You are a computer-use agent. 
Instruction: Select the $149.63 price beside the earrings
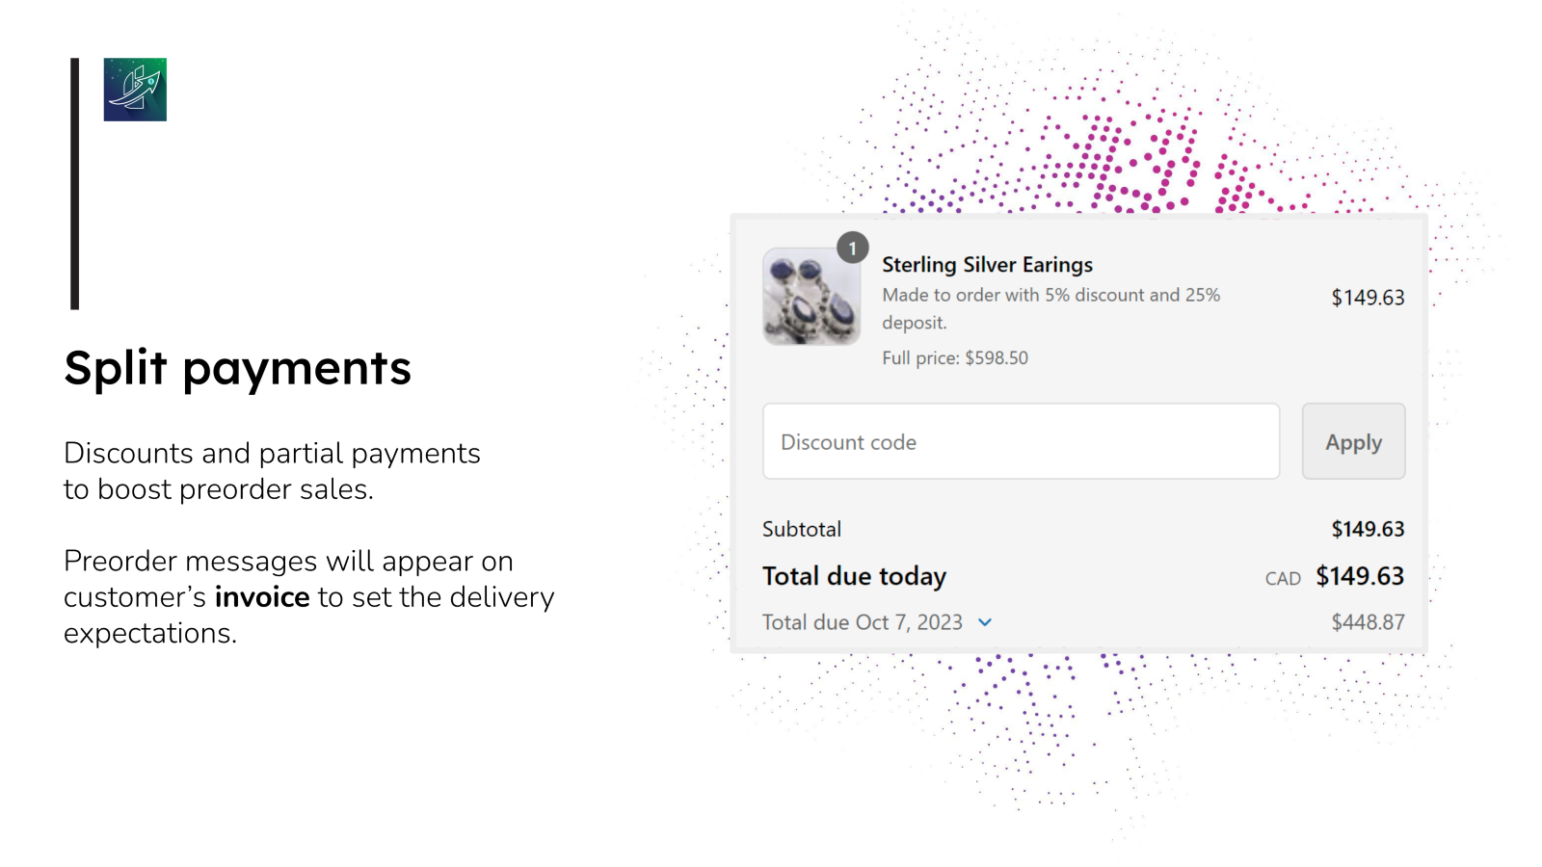click(1368, 298)
